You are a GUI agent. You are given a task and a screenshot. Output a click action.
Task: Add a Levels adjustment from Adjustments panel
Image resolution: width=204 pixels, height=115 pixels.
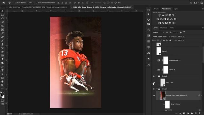[163, 15]
